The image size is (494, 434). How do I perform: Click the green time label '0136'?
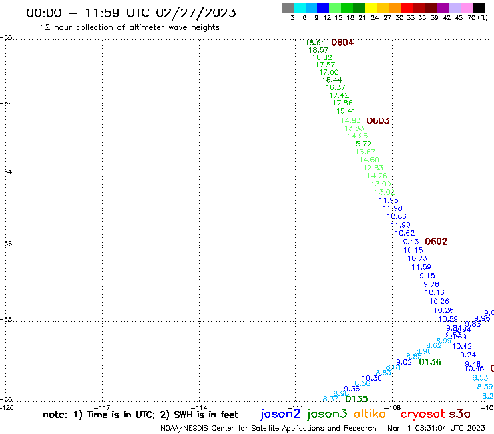[430, 362]
